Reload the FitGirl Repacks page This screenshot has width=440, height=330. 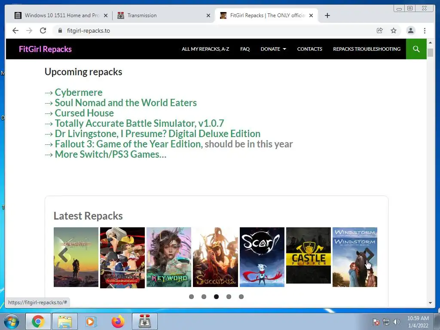pyautogui.click(x=43, y=31)
